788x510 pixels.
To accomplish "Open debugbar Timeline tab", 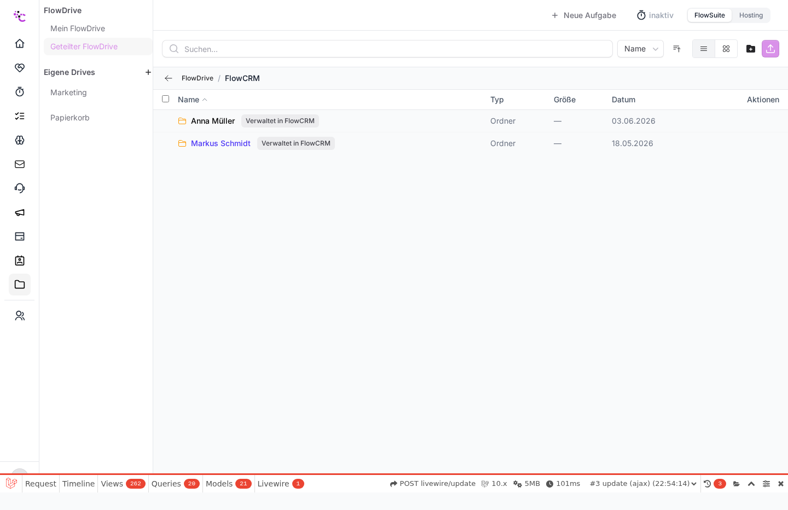I will 78,484.
